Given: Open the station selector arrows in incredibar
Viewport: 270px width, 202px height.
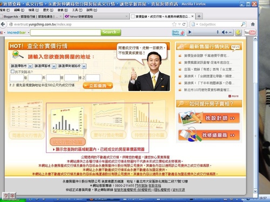Looking at the screenshot, I should pos(218,32).
